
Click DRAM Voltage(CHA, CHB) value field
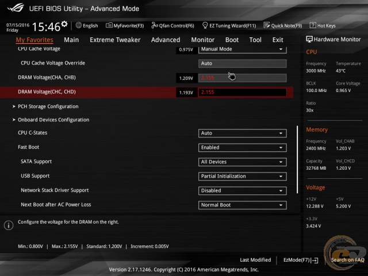(243, 78)
